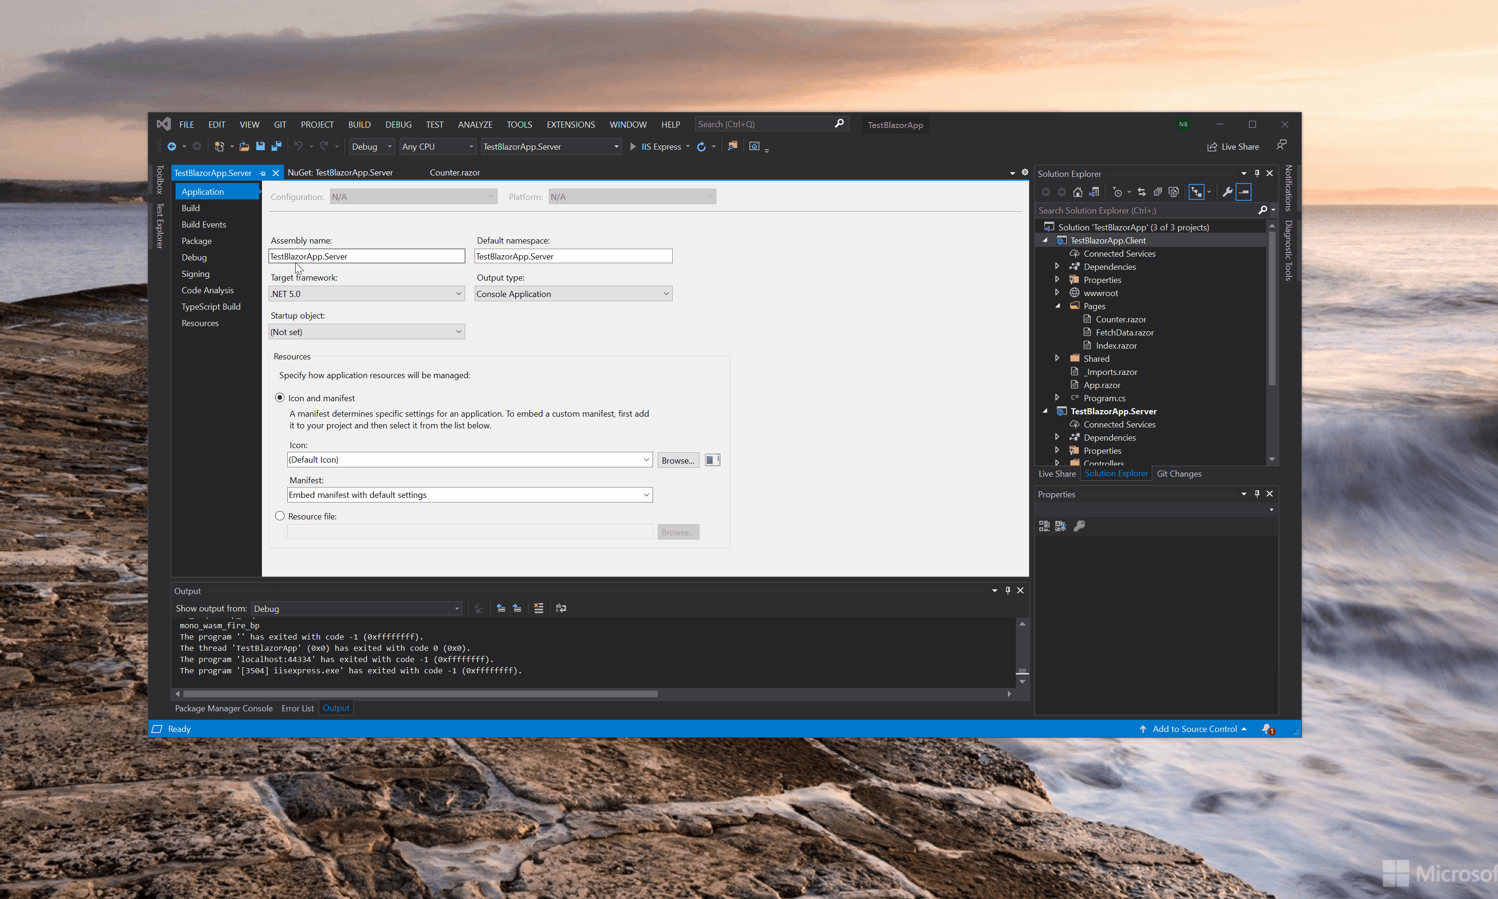Open the Output type combo box
Image resolution: width=1498 pixels, height=899 pixels.
[x=573, y=294]
